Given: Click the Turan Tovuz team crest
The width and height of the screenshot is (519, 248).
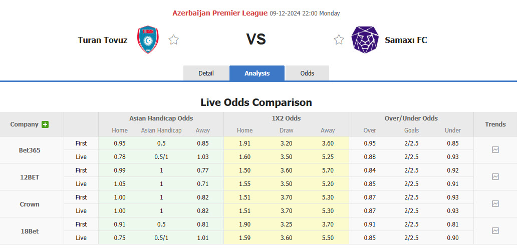Looking at the screenshot, I should 148,40.
